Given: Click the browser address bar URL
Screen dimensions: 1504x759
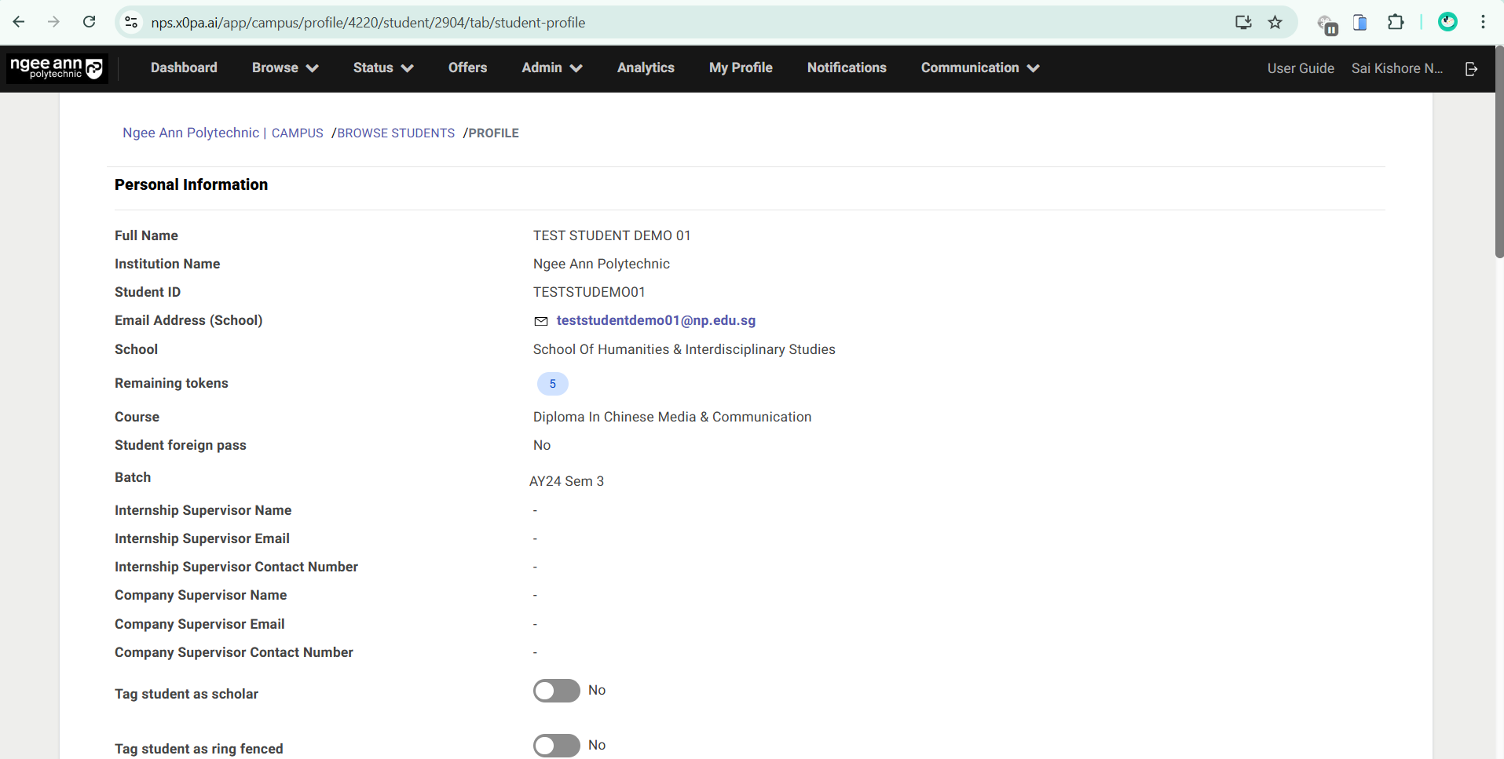Looking at the screenshot, I should 368,23.
